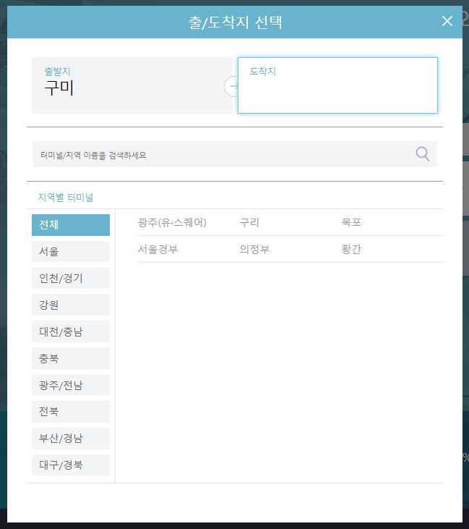
Task: Select the 대구/경북 region tab
Action: click(x=71, y=465)
